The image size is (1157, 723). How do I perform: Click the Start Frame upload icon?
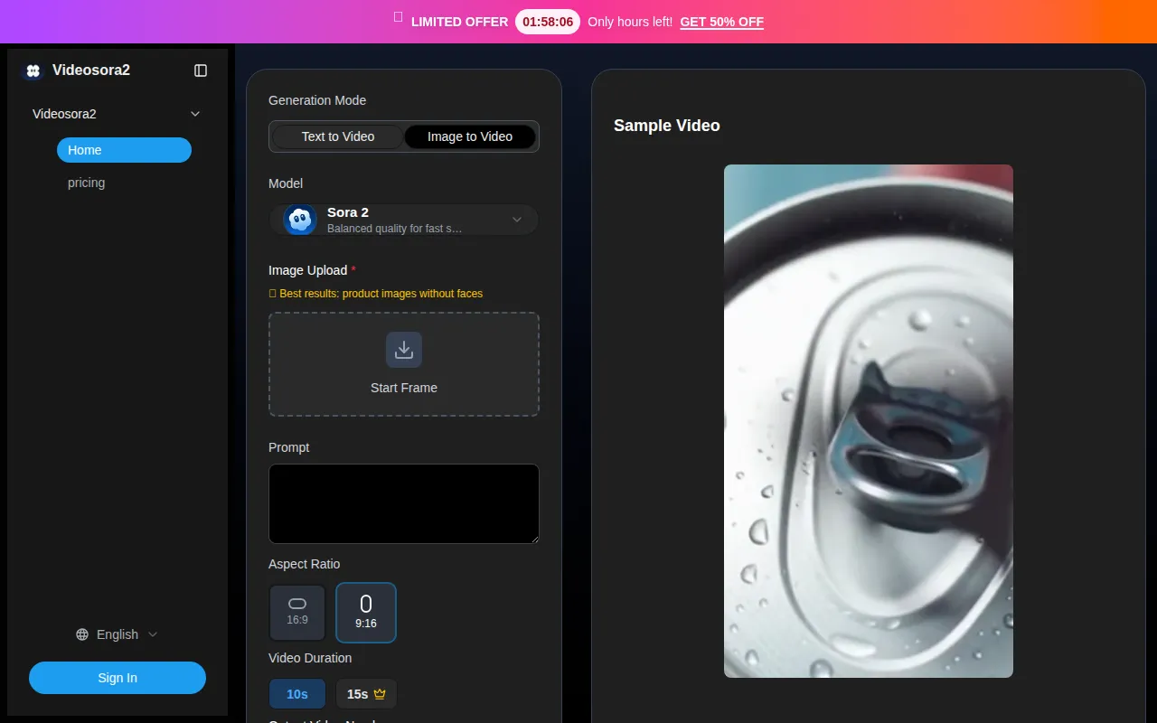point(403,350)
